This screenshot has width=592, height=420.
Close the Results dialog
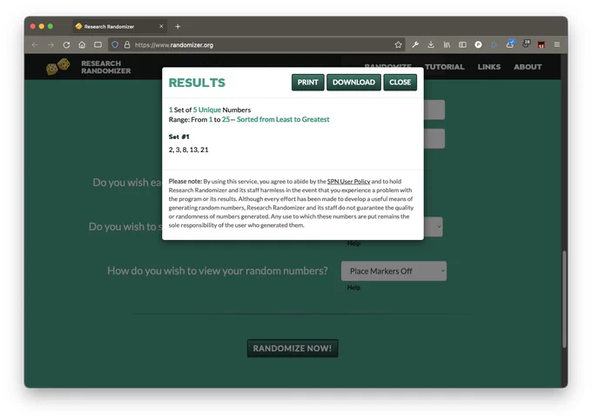coord(400,83)
